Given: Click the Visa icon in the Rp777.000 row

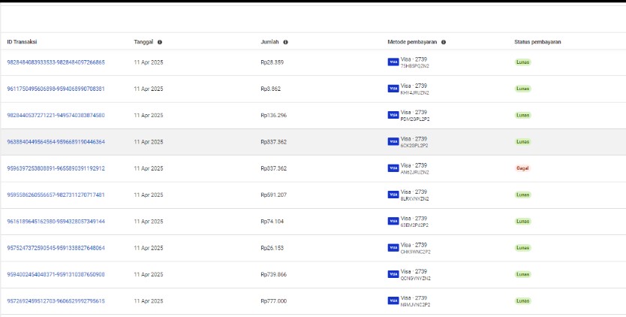Looking at the screenshot, I should (393, 300).
